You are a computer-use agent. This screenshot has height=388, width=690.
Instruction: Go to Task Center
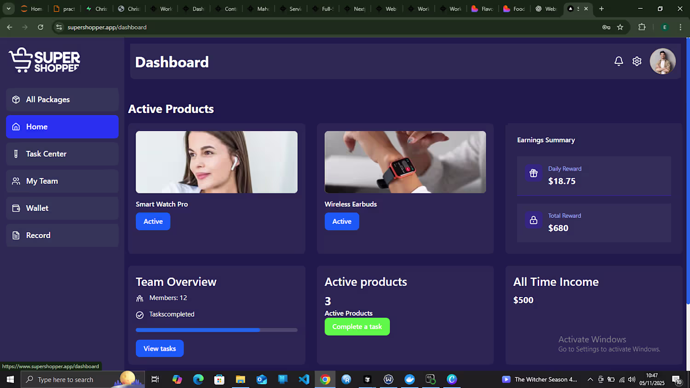tap(62, 154)
